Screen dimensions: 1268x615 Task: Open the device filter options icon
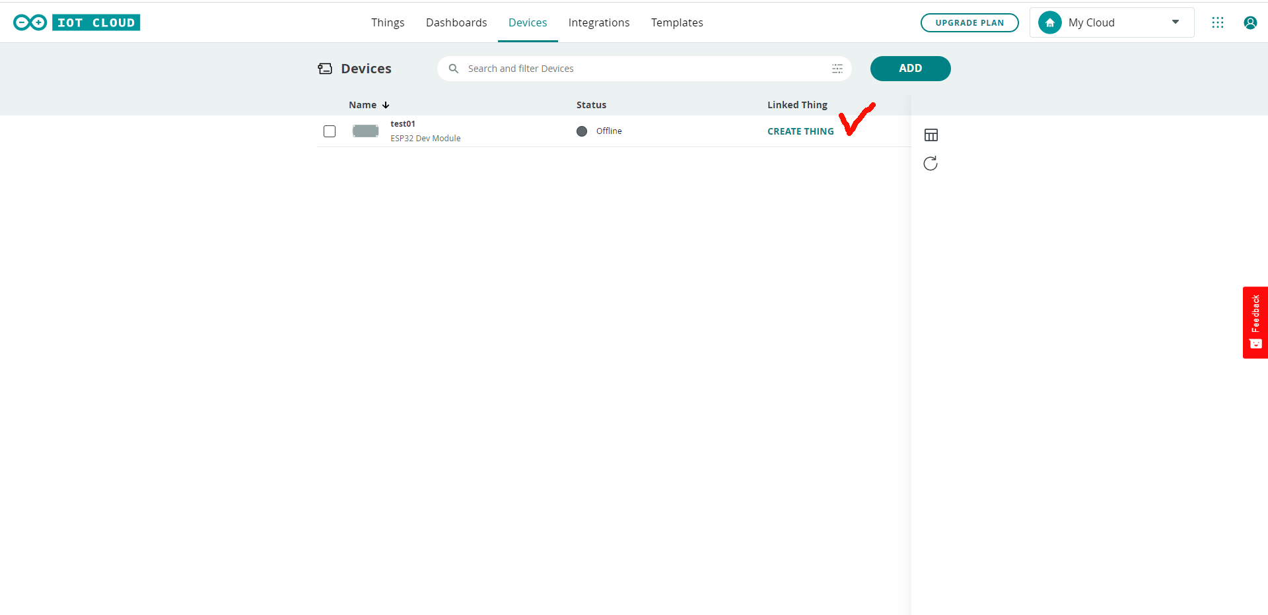[x=837, y=69]
